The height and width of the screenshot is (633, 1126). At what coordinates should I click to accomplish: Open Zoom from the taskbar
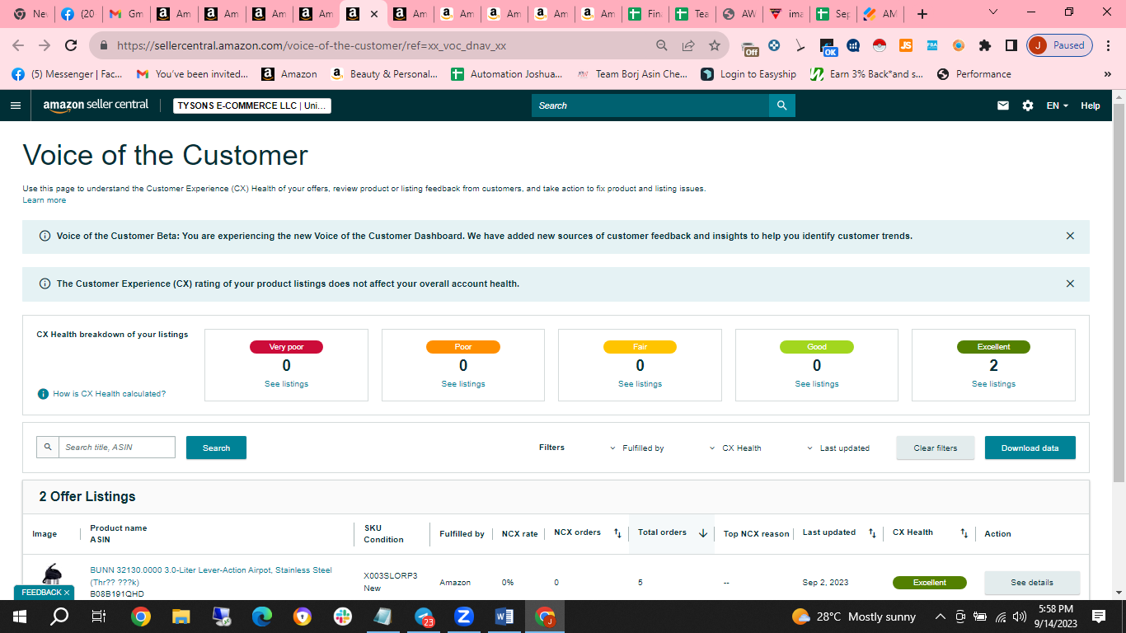click(x=463, y=617)
